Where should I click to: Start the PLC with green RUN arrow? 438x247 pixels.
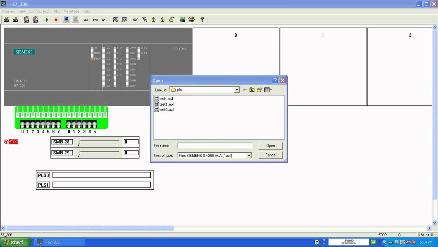pos(47,20)
